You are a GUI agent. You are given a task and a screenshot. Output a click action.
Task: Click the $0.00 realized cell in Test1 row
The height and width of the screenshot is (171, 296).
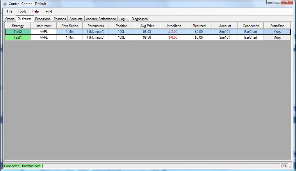[199, 38]
